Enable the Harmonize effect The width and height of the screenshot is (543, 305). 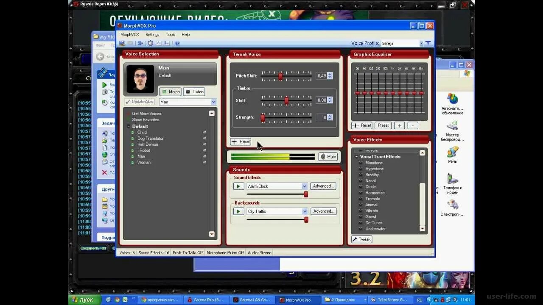click(x=375, y=193)
